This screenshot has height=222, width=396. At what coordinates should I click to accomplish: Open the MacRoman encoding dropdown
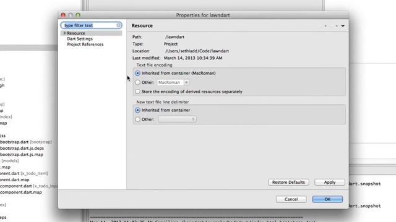click(x=186, y=82)
